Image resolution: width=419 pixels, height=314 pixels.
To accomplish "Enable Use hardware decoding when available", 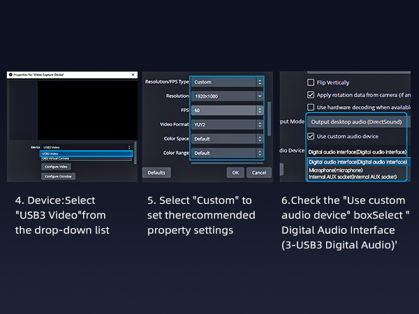I will [311, 107].
